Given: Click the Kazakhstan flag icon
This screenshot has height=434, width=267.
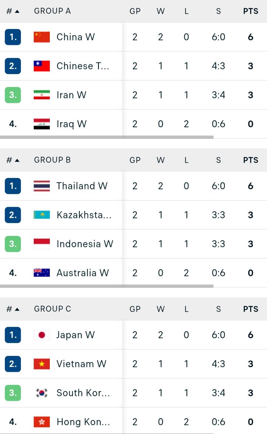Looking at the screenshot, I should click(x=42, y=215).
